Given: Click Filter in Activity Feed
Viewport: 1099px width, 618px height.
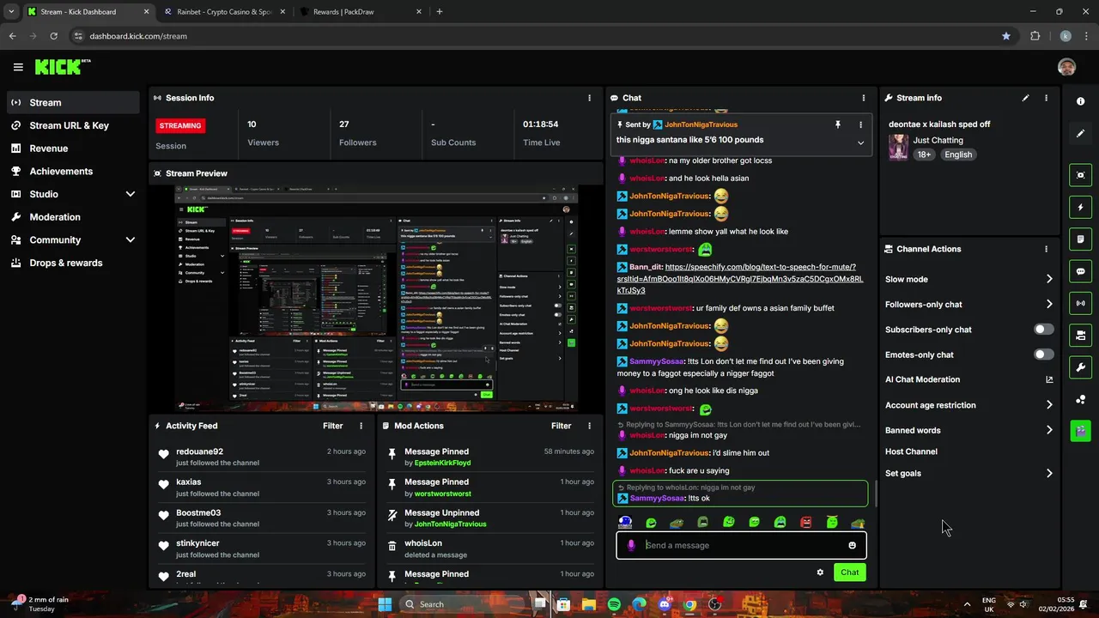Looking at the screenshot, I should pos(332,426).
